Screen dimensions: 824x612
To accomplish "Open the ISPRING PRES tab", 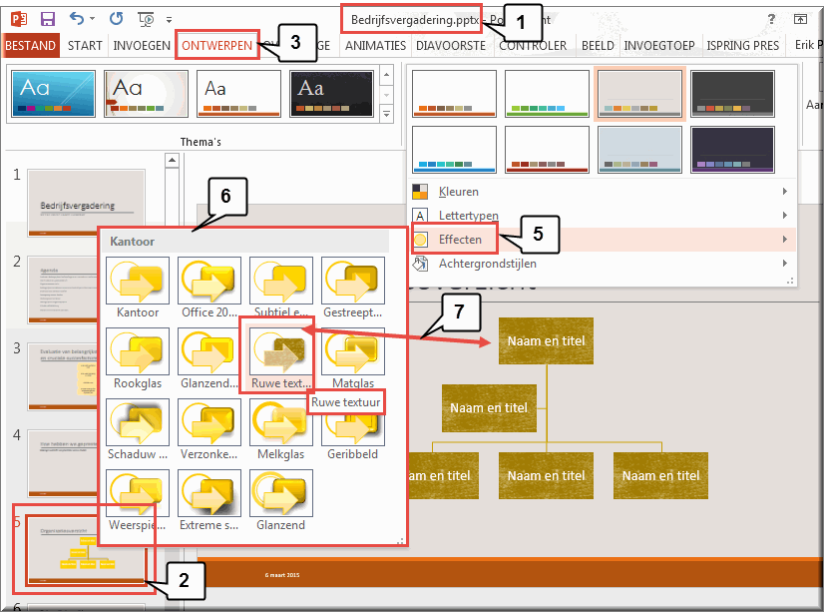I will (742, 46).
